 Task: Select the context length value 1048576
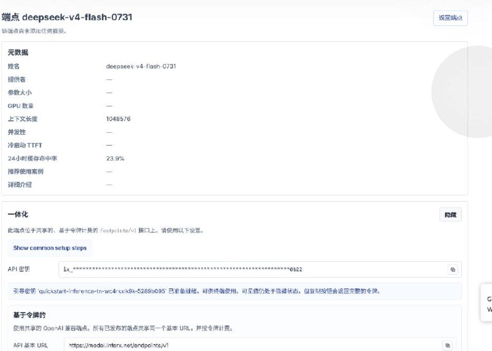click(x=118, y=119)
